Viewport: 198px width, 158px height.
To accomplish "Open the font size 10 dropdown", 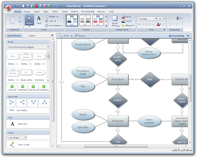I will pos(164,19).
